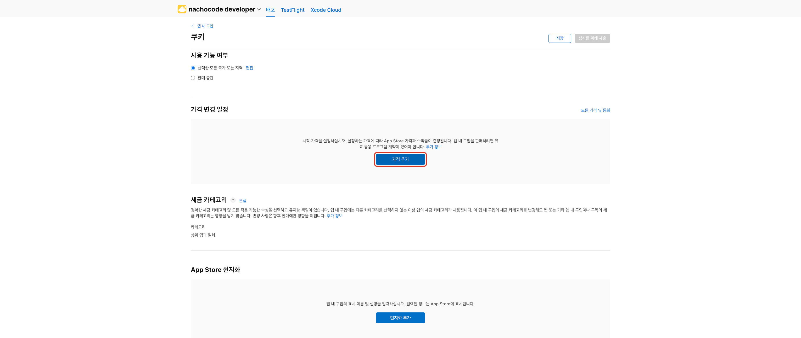This screenshot has height=338, width=801.
Task: Click 편집 link next to 세금 카테고리
Action: tap(243, 201)
